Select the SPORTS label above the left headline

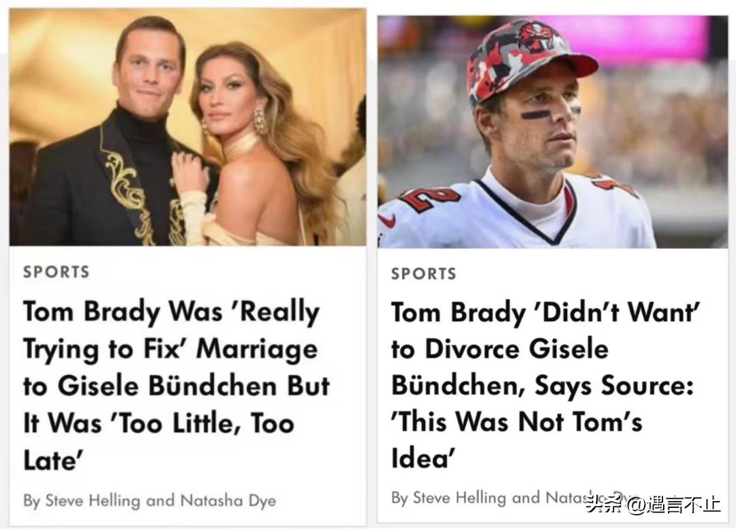coord(56,272)
